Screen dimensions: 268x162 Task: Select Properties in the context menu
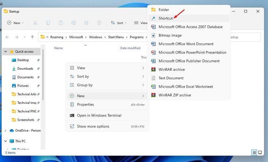85,105
